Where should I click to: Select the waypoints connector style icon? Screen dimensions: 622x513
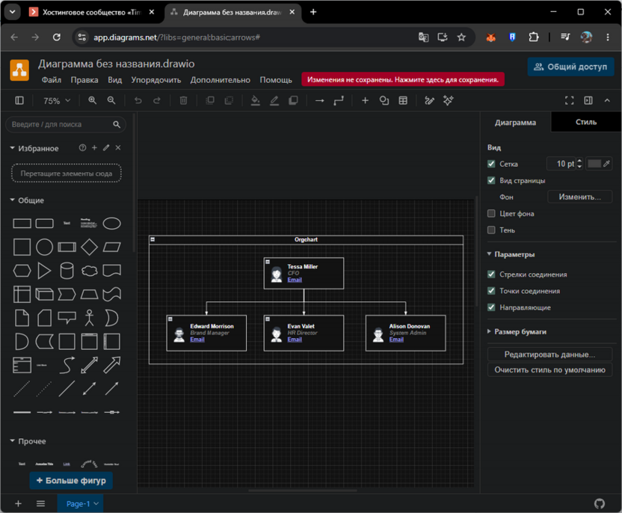point(339,101)
